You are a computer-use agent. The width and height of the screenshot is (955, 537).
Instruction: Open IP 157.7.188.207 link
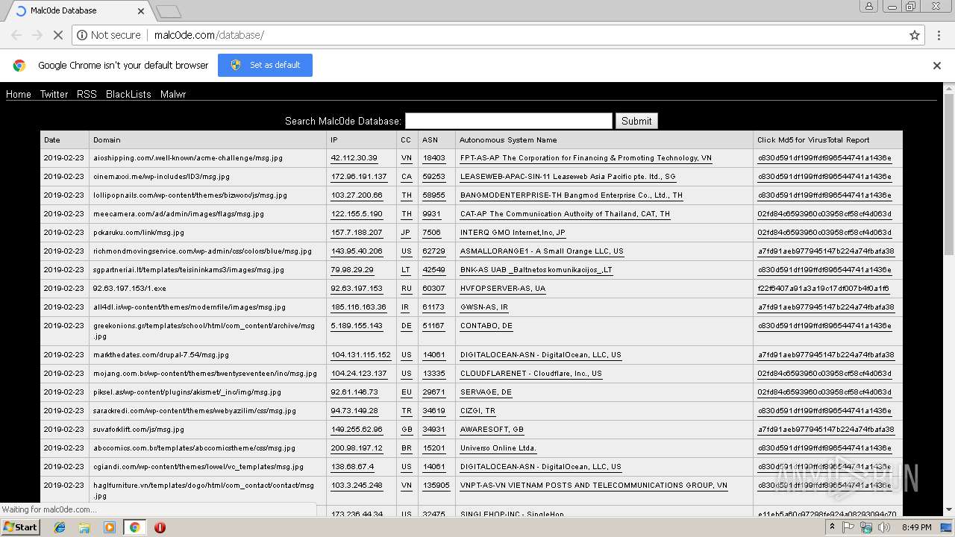click(x=357, y=233)
